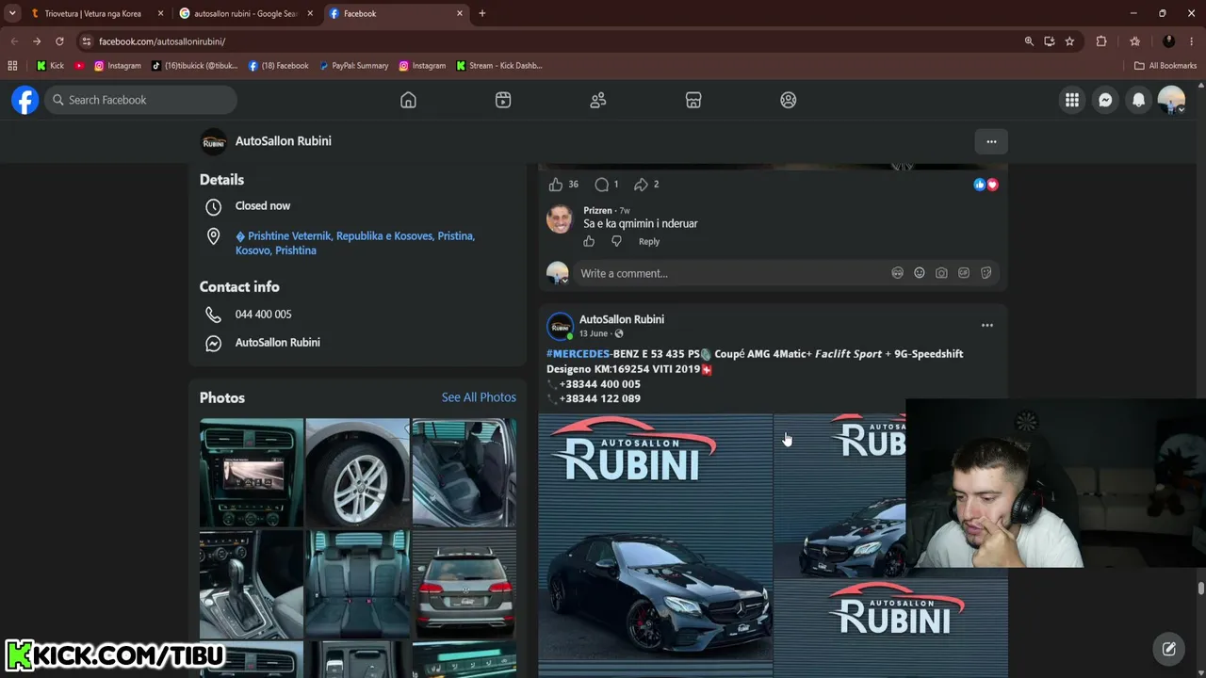Open the PayPal: Summary bookmark
The height and width of the screenshot is (678, 1206).
[353, 66]
